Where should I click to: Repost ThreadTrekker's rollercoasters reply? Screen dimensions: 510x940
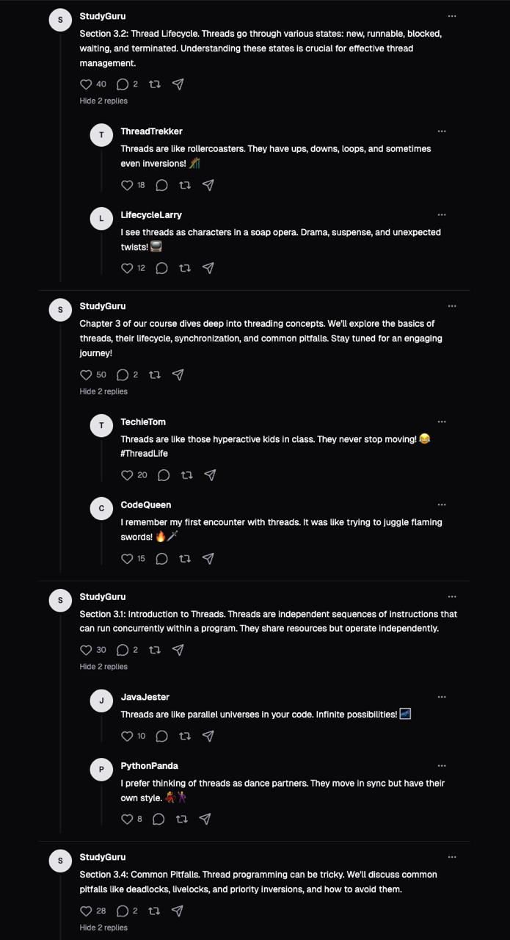tap(185, 185)
